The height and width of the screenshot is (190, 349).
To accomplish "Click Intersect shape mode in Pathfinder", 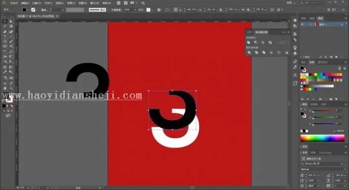I will click(x=263, y=42).
